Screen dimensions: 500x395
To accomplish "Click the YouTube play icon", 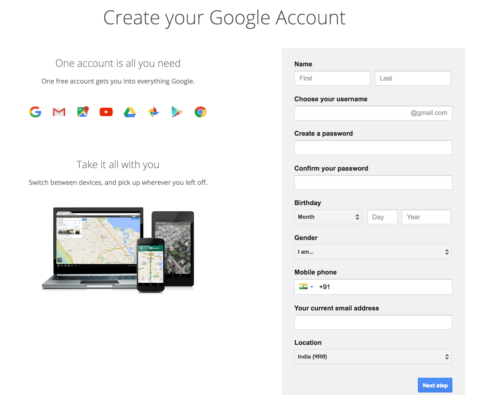I will click(x=106, y=112).
